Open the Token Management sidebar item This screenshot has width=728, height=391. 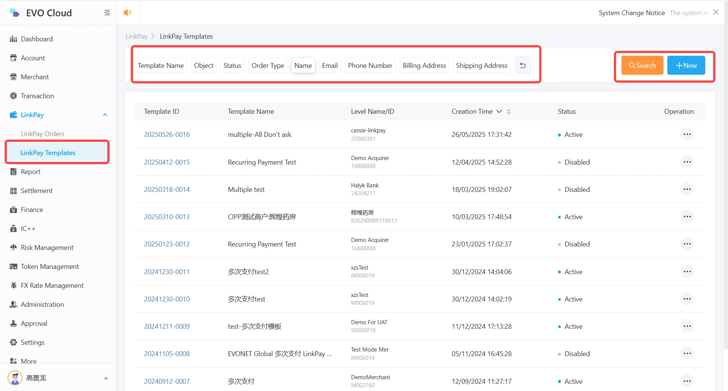pyautogui.click(x=50, y=267)
